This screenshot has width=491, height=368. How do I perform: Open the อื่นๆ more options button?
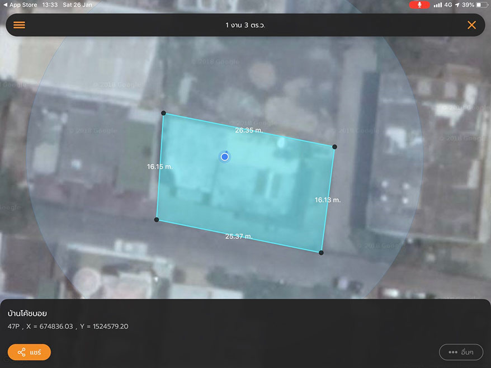461,352
